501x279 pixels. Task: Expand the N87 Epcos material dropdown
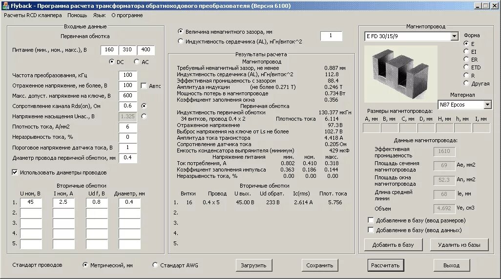point(487,105)
